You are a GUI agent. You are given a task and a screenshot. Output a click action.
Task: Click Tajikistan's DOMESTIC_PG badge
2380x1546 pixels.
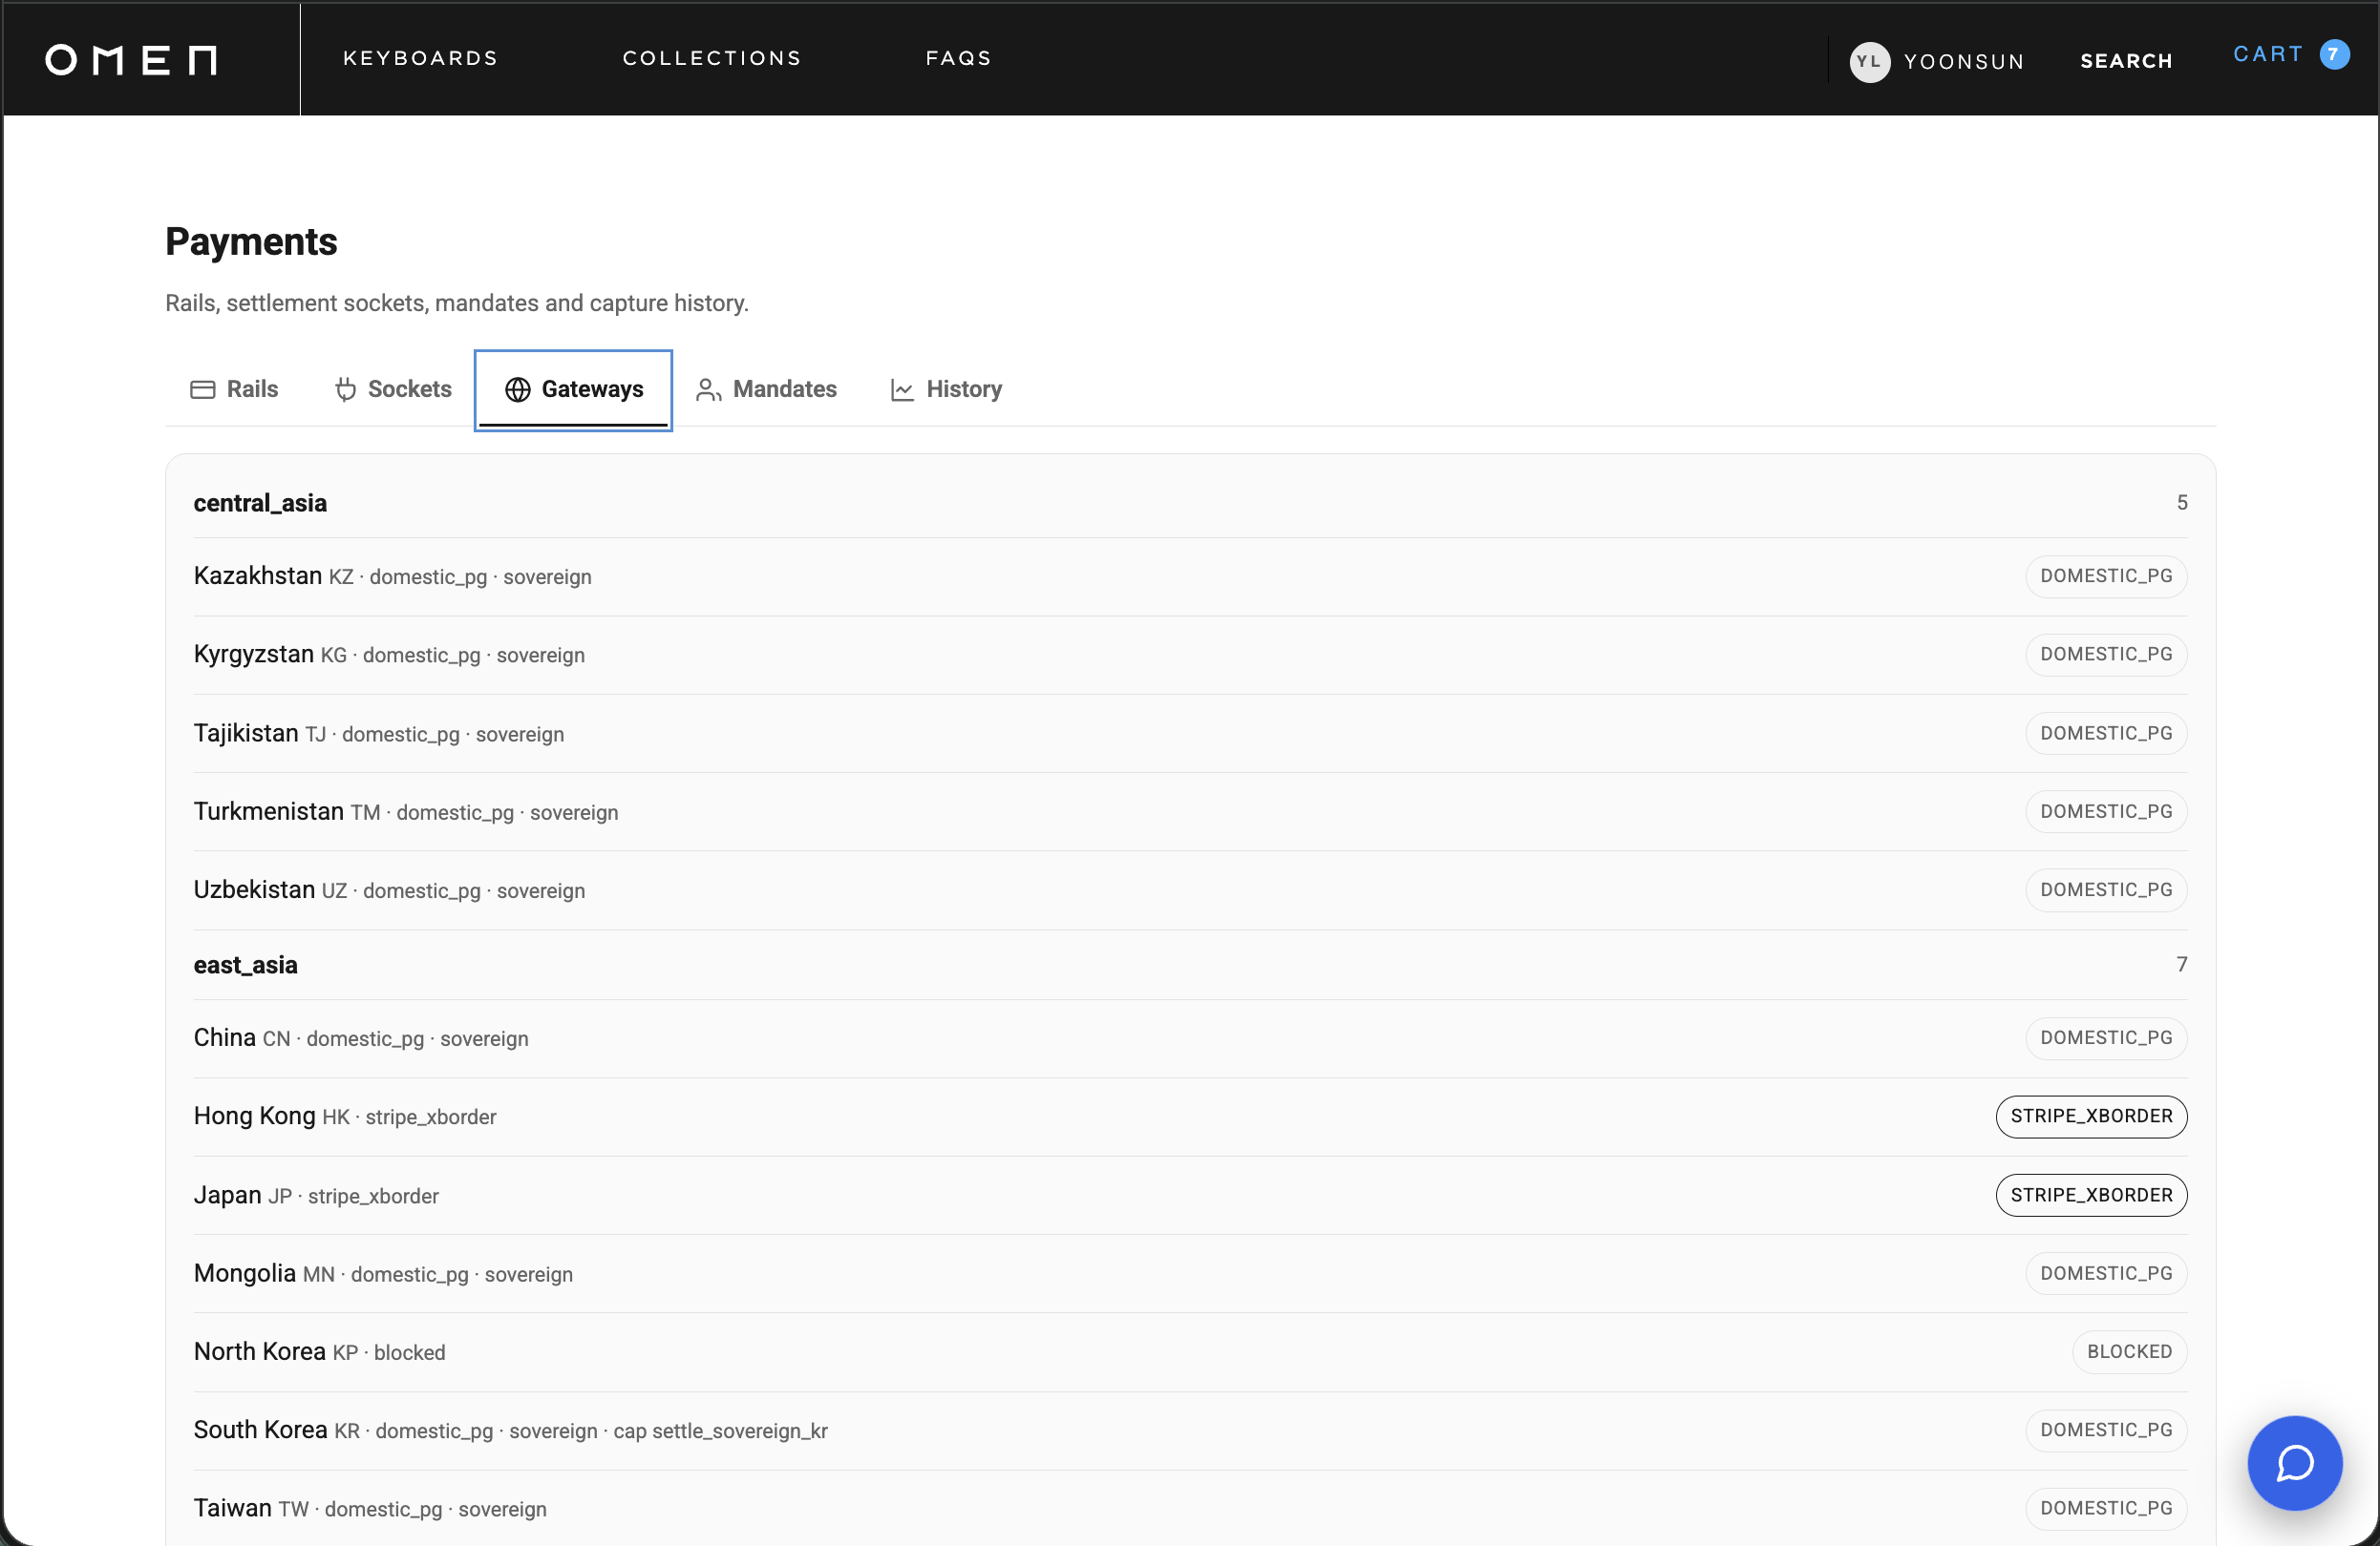click(2106, 734)
